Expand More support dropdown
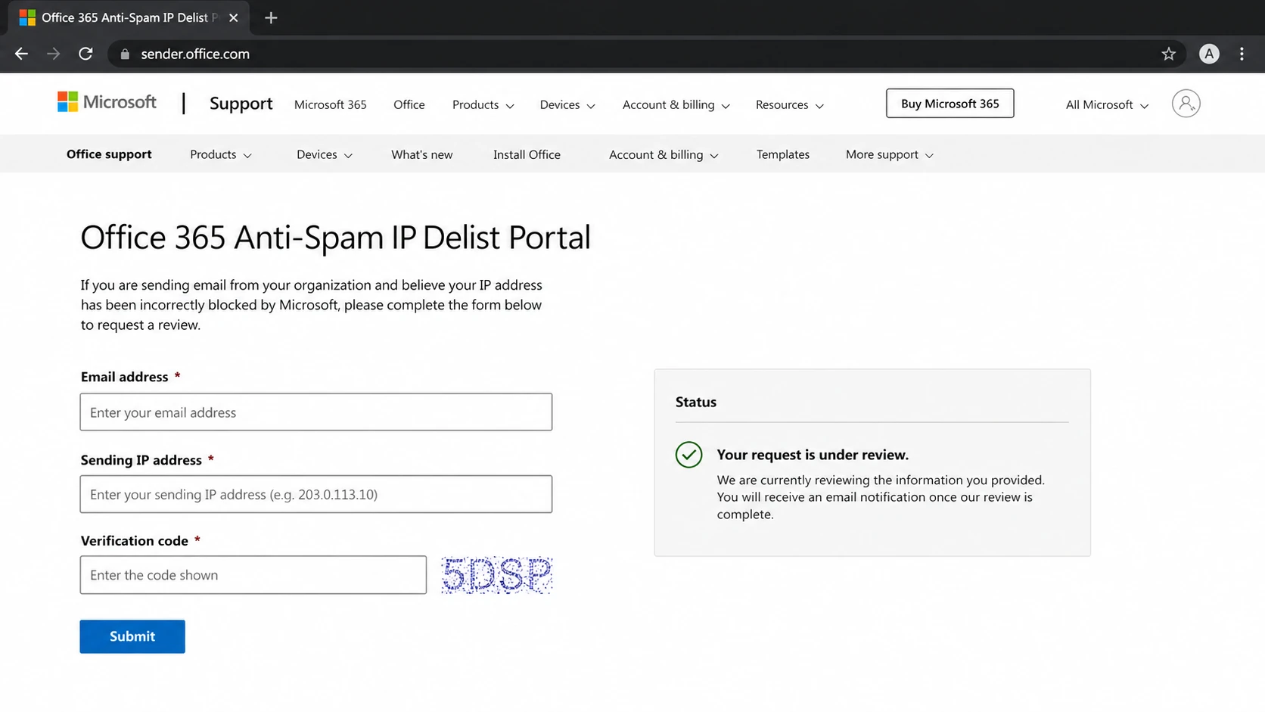Image resolution: width=1265 pixels, height=712 pixels. pos(890,154)
